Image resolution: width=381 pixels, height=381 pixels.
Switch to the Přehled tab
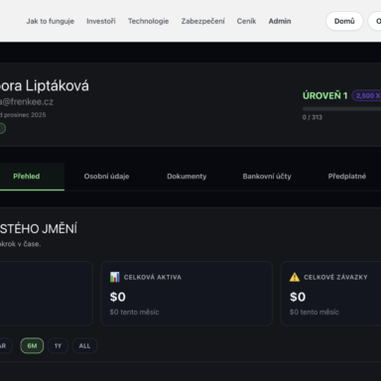[x=27, y=177]
